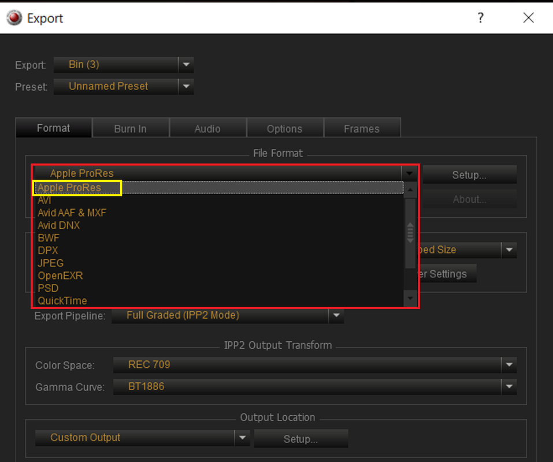This screenshot has width=553, height=462.
Task: Switch to the Burn In tab
Action: click(130, 129)
